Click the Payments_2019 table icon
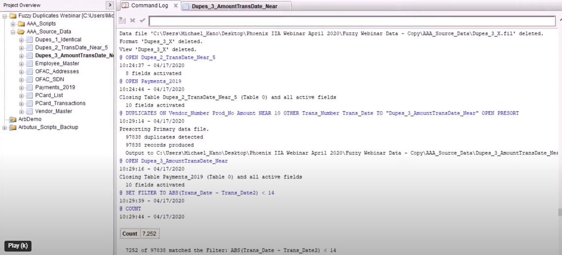The height and width of the screenshot is (255, 562). click(29, 87)
